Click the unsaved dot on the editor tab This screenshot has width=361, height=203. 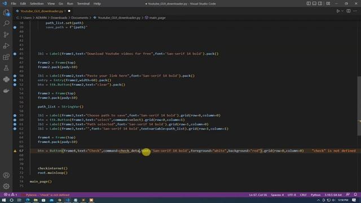(x=69, y=11)
